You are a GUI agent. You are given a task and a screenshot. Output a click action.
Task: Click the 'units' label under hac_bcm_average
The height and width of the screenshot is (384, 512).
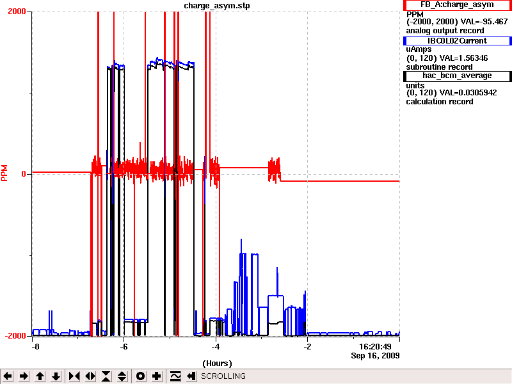(x=415, y=86)
